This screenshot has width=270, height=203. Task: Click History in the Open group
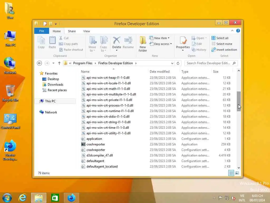199,50
